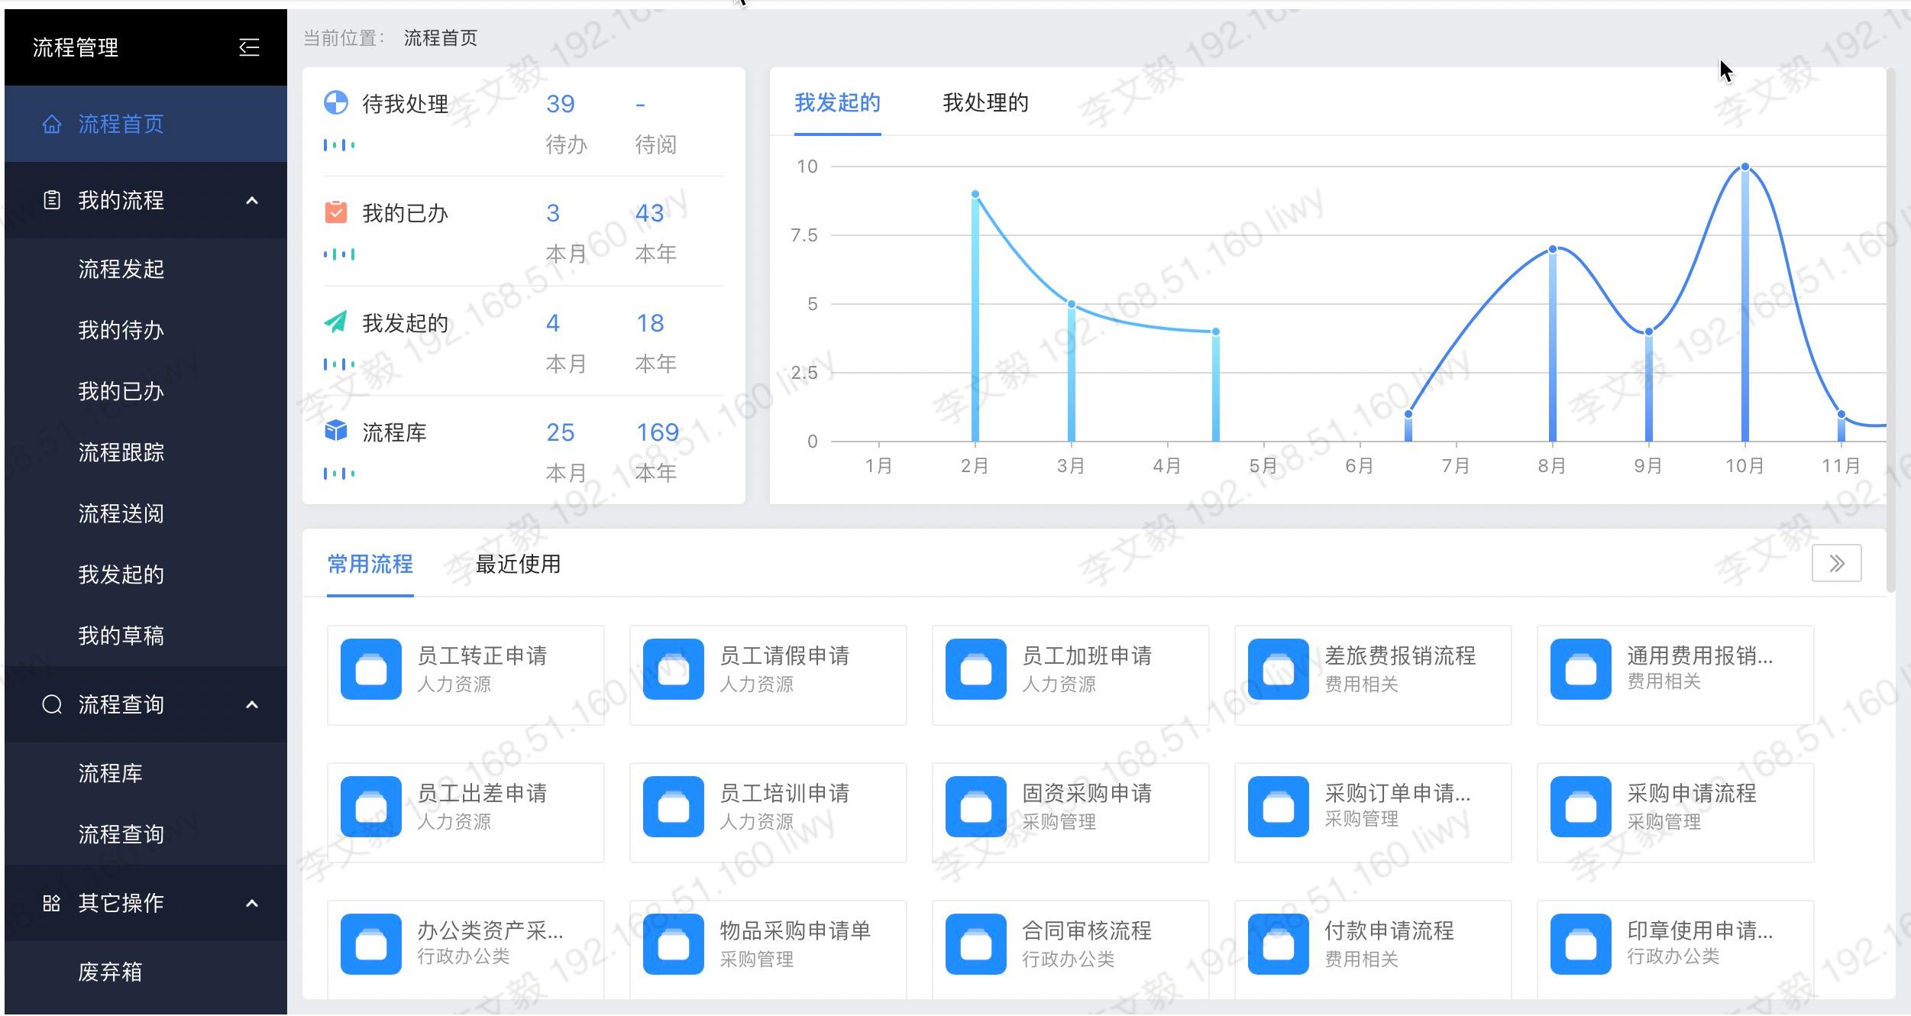1911x1016 pixels.
Task: Click the 25 本月 count for 流程库
Action: [x=561, y=432]
